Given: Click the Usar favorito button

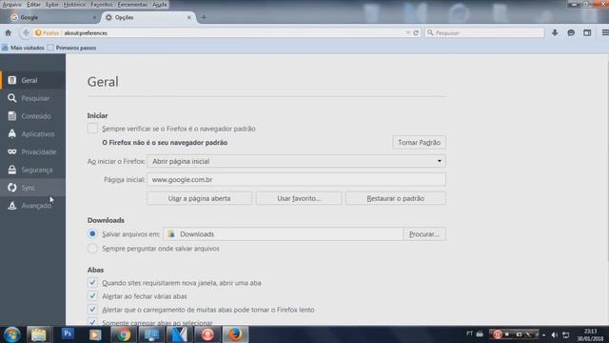Looking at the screenshot, I should point(299,198).
